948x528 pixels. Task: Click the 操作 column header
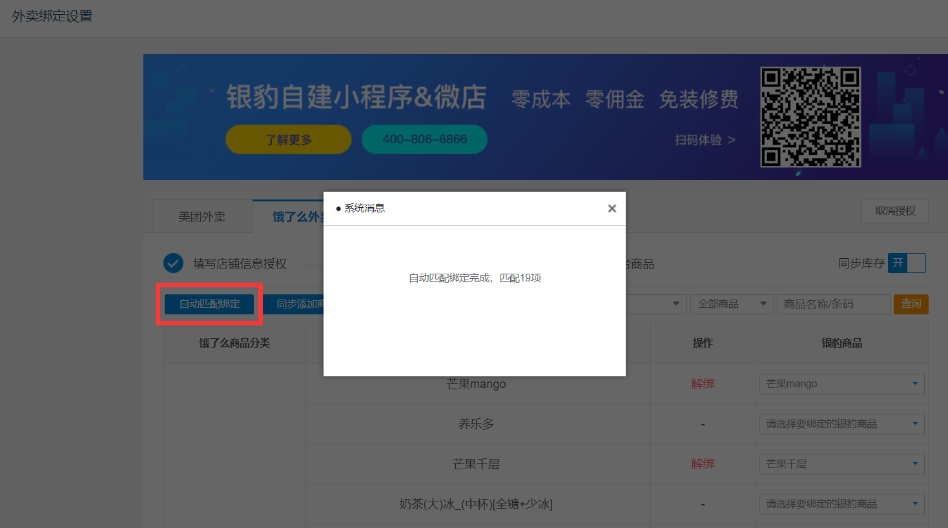coord(703,343)
